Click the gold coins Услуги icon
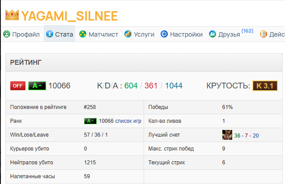 [128, 34]
